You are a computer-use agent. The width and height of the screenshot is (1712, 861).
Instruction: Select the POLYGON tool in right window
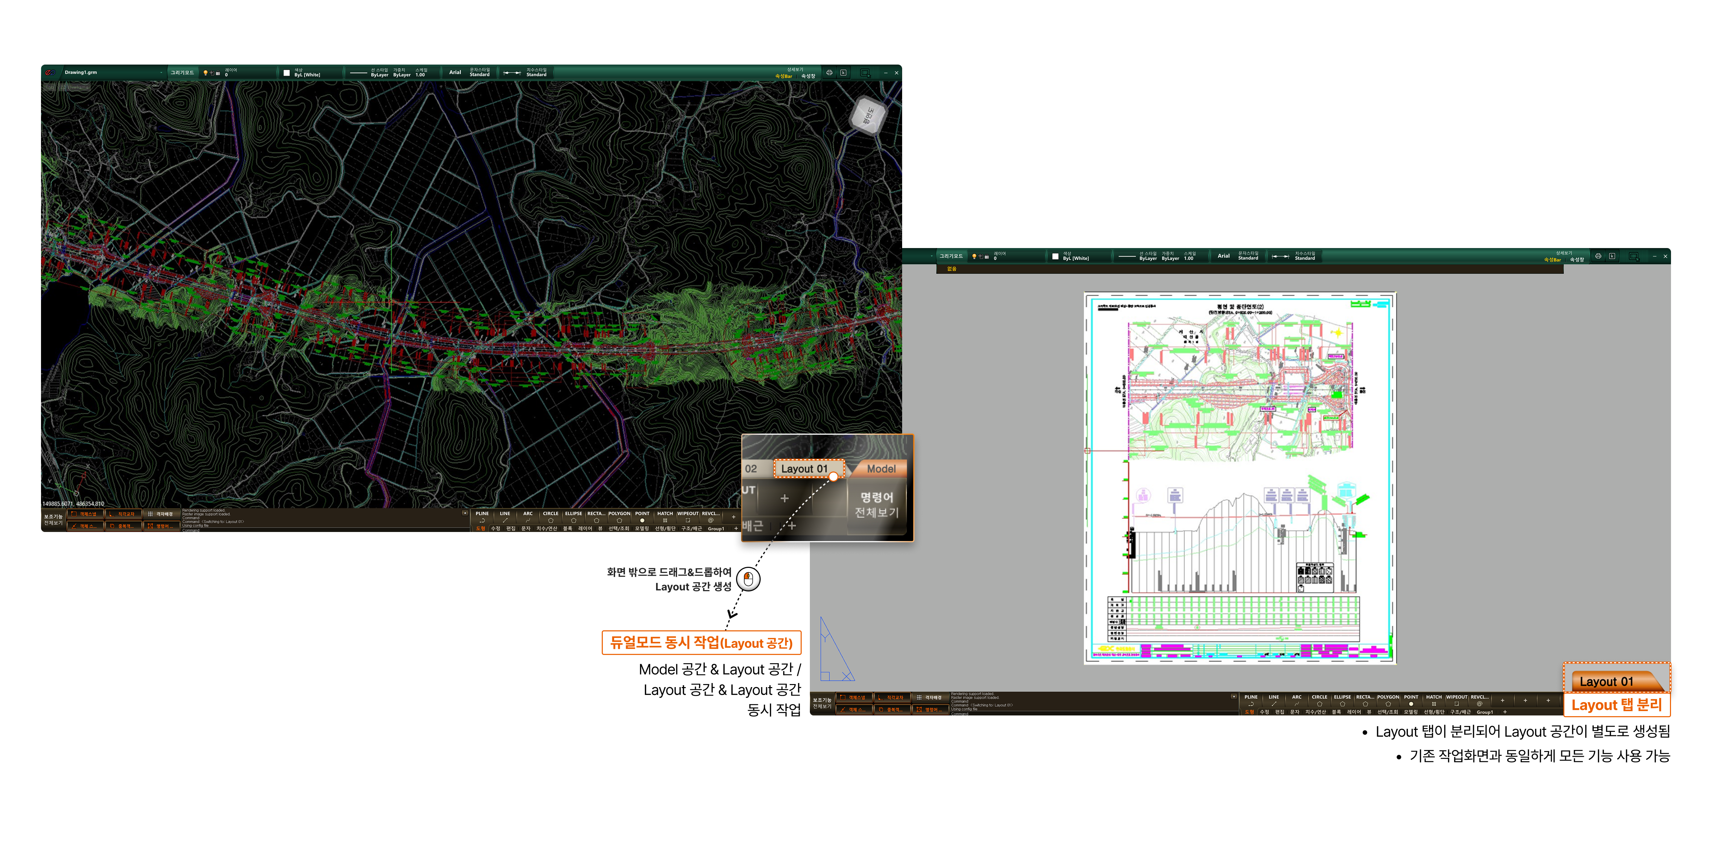tap(1388, 700)
